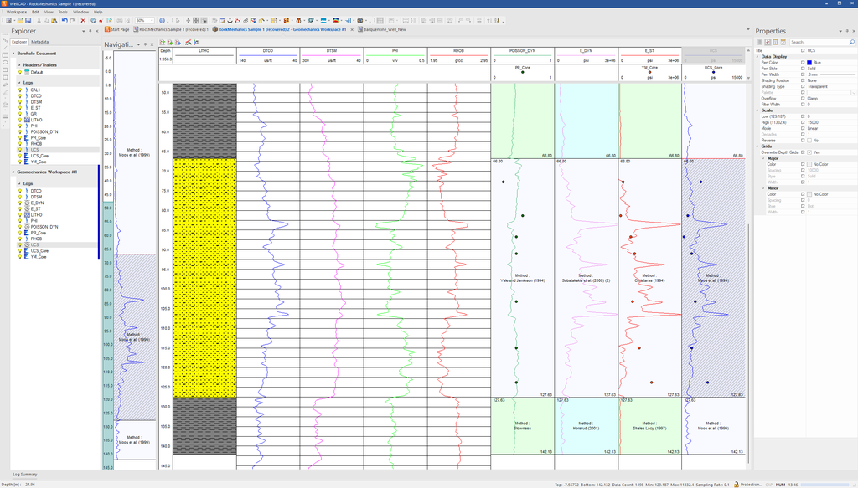This screenshot has width=858, height=488.
Task: Collapse the Data Display properties section
Action: pos(757,57)
